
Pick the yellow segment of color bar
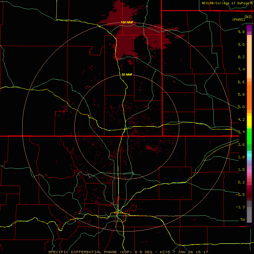click(x=249, y=121)
